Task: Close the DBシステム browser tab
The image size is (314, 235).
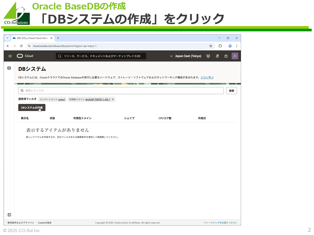Action: point(51,38)
